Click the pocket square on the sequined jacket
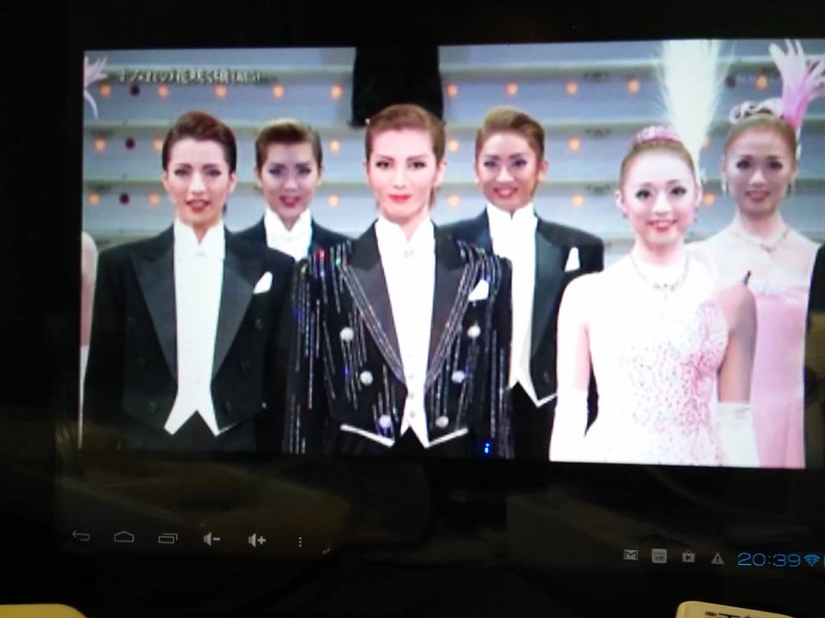 pos(479,290)
